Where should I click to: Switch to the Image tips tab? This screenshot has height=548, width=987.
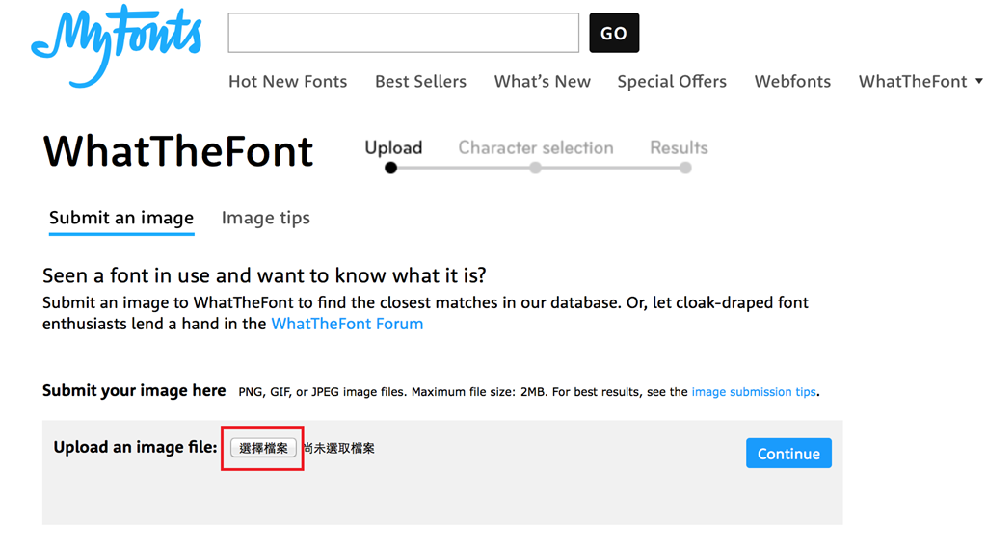[266, 219]
